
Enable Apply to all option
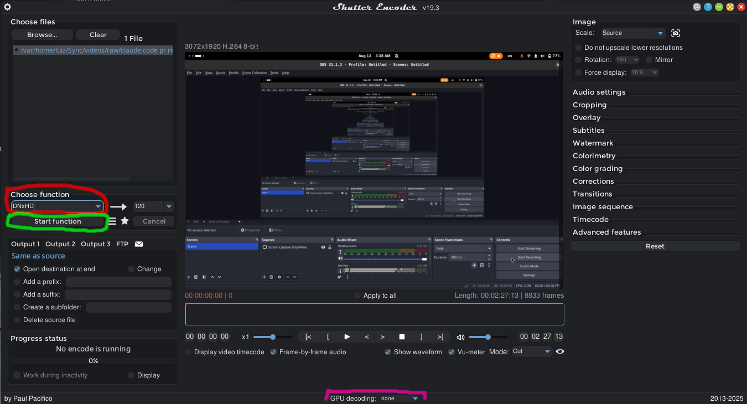pos(357,296)
